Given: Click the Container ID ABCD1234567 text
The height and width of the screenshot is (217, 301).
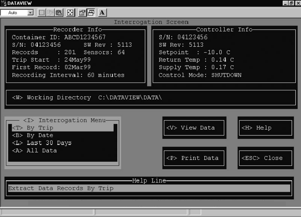Looking at the screenshot, I should (x=59, y=37).
